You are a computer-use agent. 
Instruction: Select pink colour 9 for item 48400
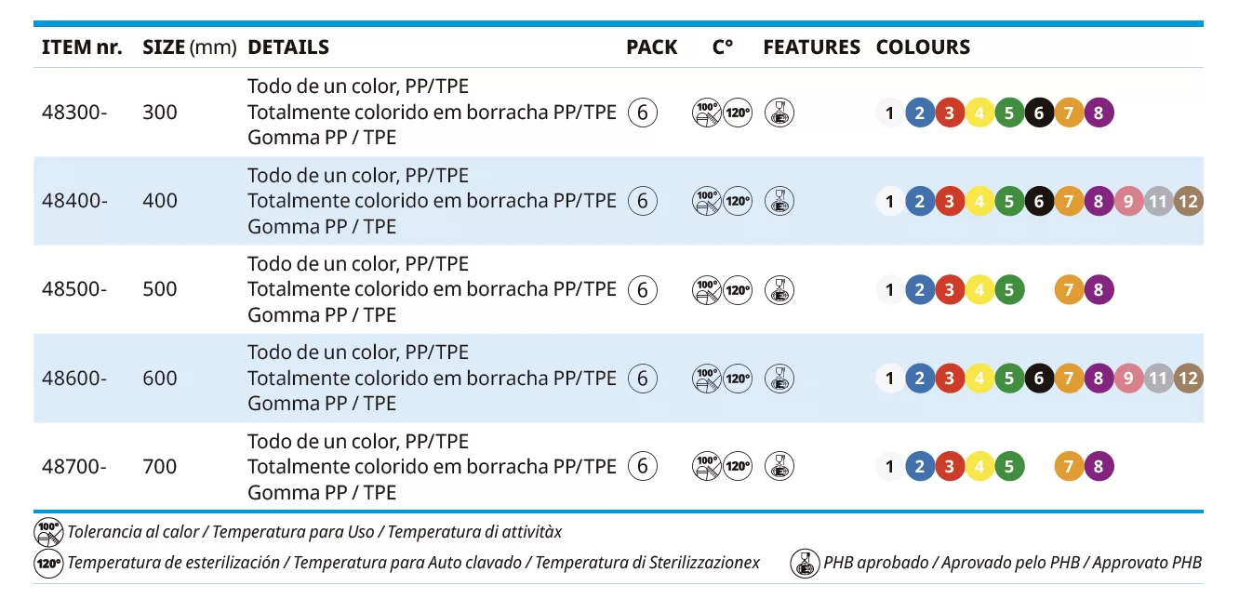[x=1128, y=202]
